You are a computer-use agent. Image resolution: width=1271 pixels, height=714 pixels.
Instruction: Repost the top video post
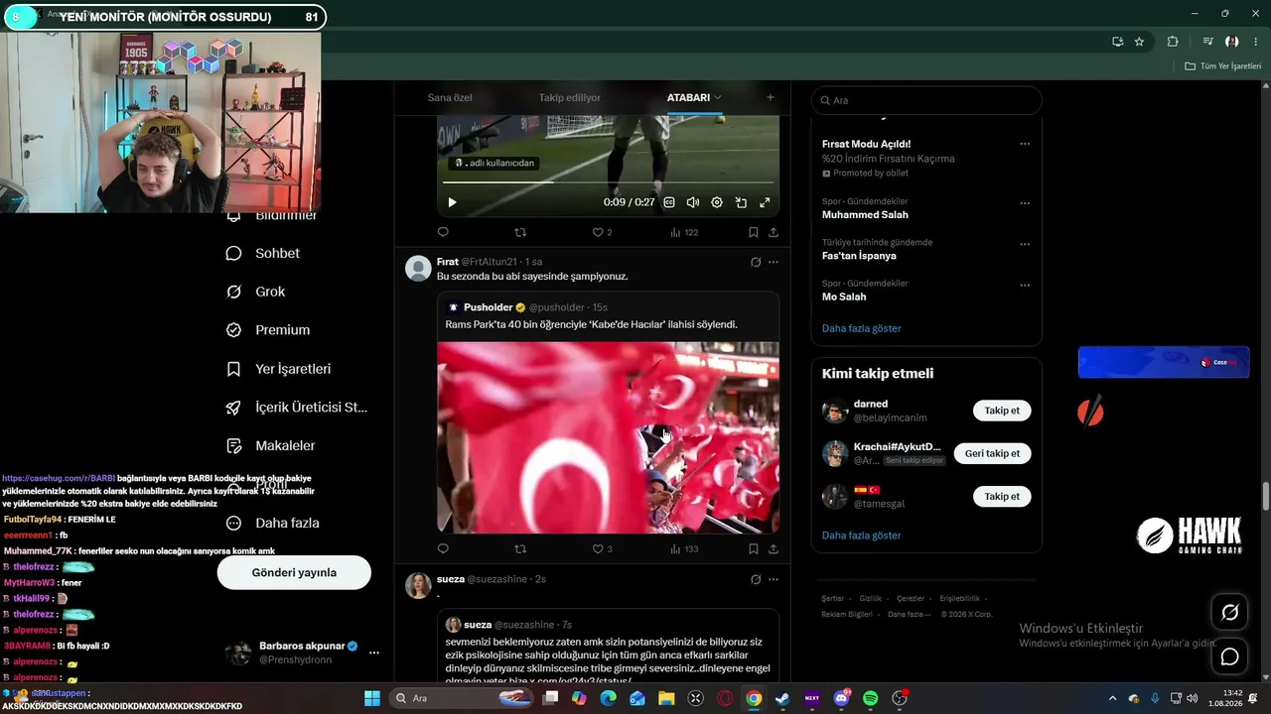click(x=520, y=232)
